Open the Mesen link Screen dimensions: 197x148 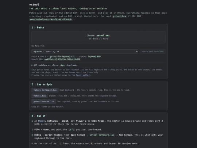click(42, 121)
